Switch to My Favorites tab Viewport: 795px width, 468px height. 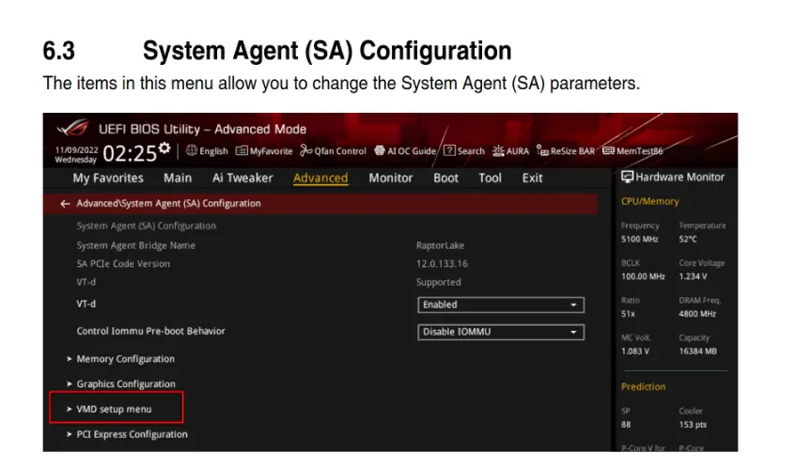pos(108,178)
